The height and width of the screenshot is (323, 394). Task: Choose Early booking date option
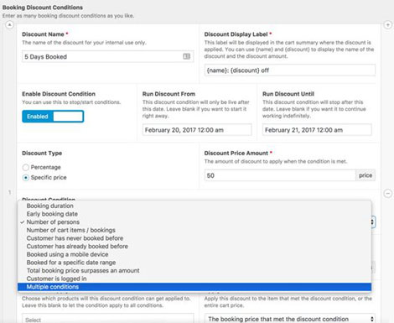194,214
